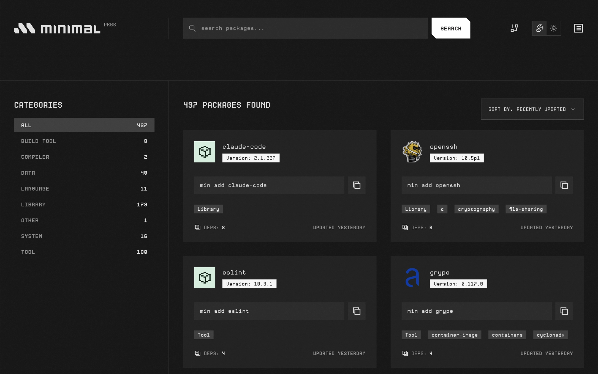
Task: Click the sort dropdown chevron arrow
Action: 573,109
